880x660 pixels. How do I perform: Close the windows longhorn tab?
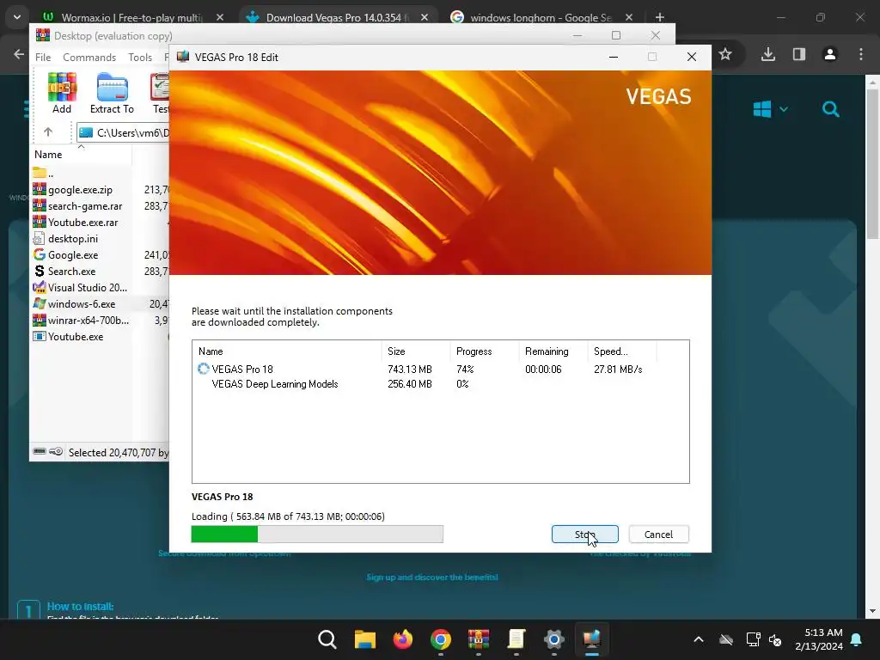(x=629, y=17)
